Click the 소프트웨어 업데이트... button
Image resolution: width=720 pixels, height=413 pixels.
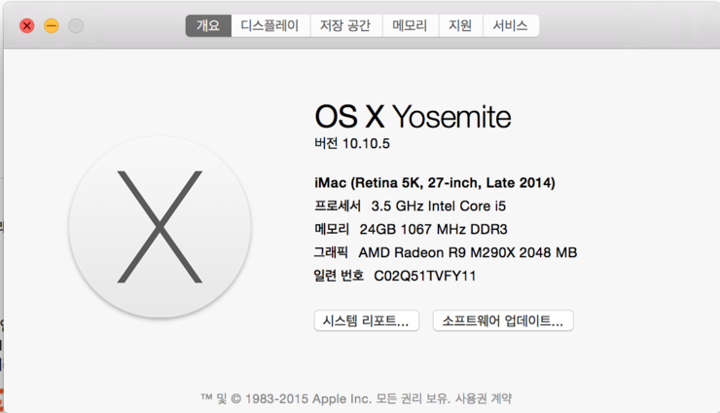pos(503,320)
